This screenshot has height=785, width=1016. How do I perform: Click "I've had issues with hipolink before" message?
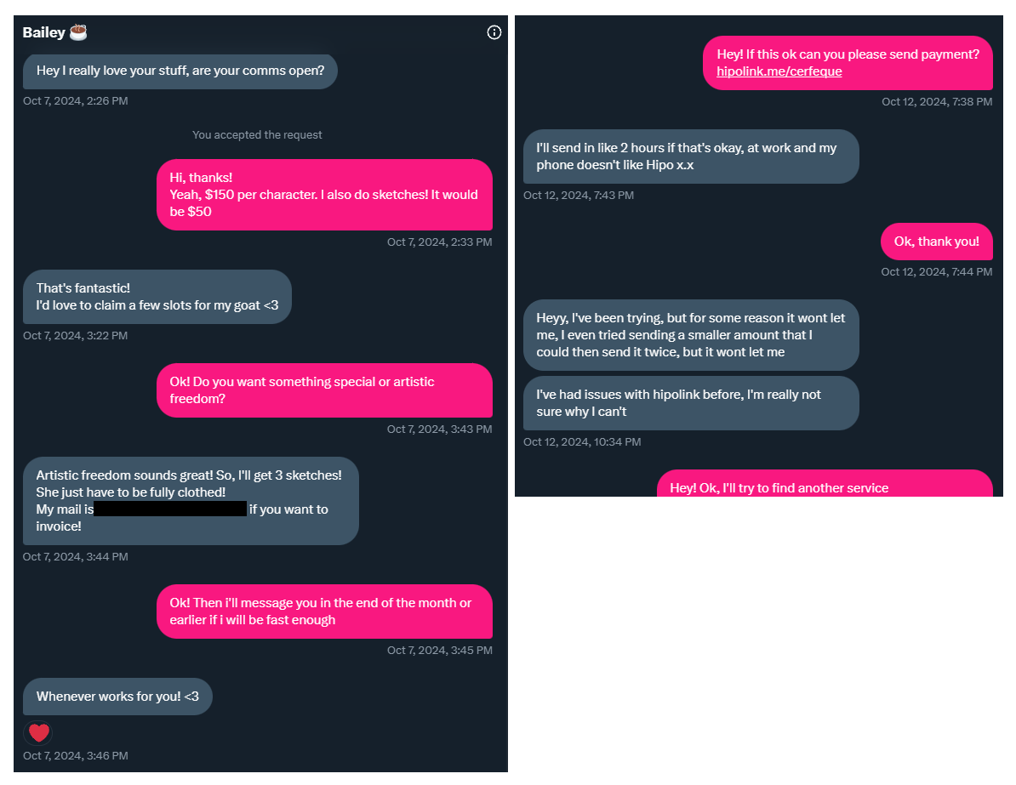(690, 403)
